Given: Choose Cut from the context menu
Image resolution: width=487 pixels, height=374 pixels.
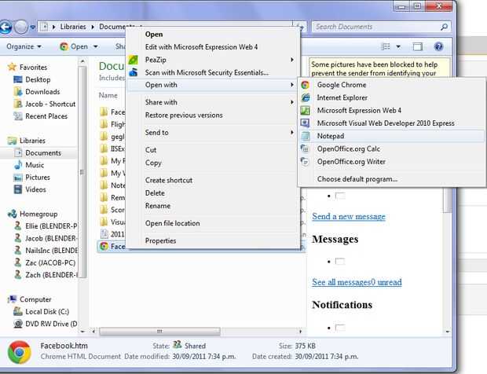Looking at the screenshot, I should pos(151,150).
